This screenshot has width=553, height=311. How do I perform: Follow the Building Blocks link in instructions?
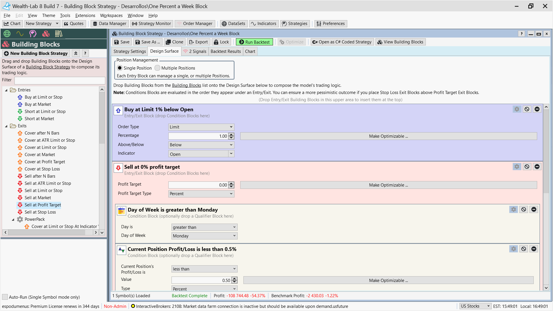click(x=186, y=85)
